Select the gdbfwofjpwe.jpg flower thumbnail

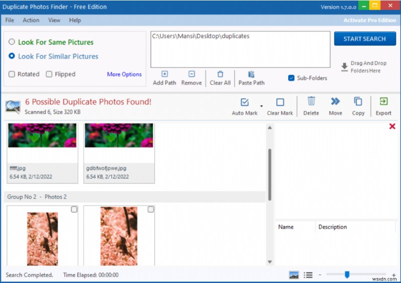[x=119, y=135]
